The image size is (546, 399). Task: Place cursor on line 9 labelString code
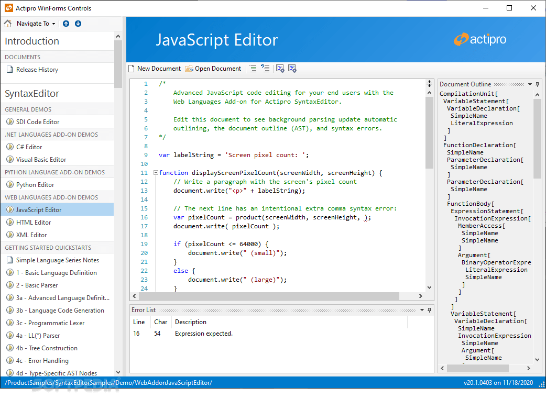coord(193,155)
